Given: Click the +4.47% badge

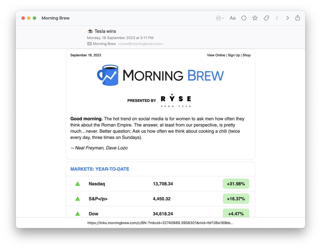Looking at the screenshot, I should 236,213.
